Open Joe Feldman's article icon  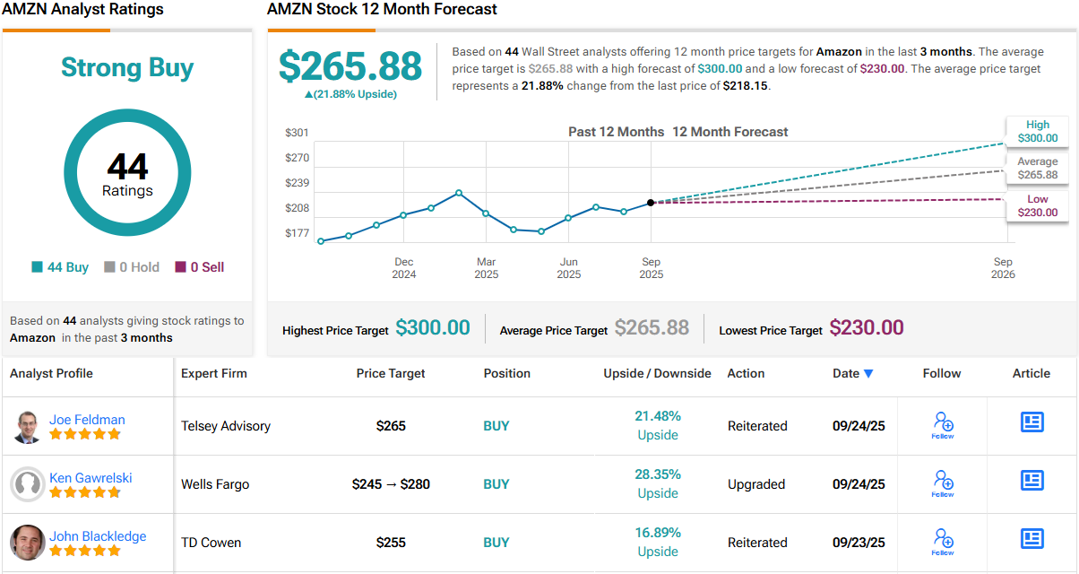point(1032,422)
